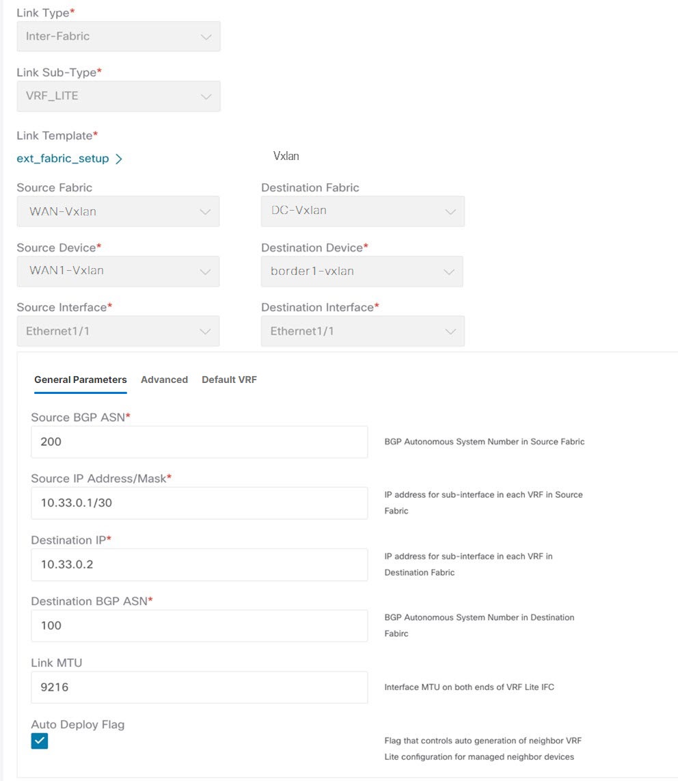Click the Link Sub-Type dropdown arrow
Viewport: 678px width, 781px height.
(x=206, y=96)
